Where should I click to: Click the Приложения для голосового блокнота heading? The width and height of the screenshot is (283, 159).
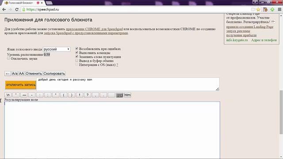tap(48, 19)
